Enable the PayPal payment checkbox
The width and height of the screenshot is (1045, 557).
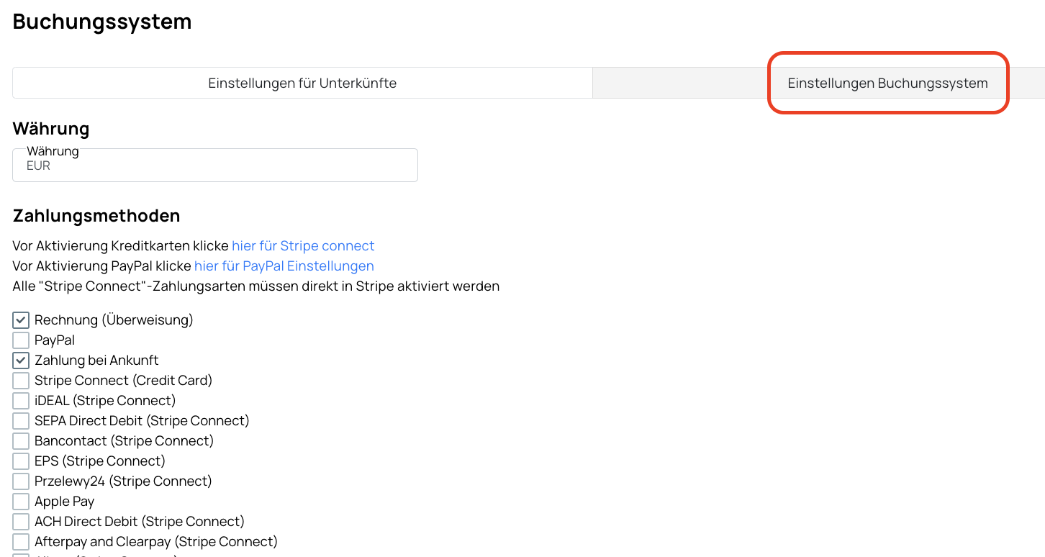click(x=21, y=340)
